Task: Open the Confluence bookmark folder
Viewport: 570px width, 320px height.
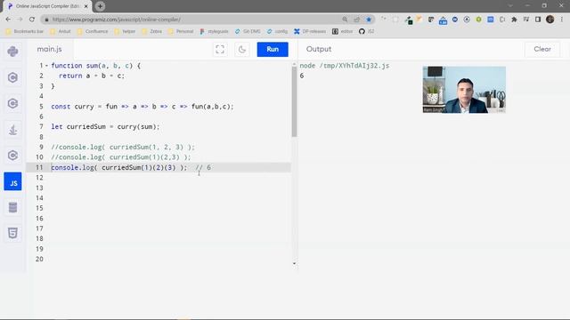Action: [93, 32]
